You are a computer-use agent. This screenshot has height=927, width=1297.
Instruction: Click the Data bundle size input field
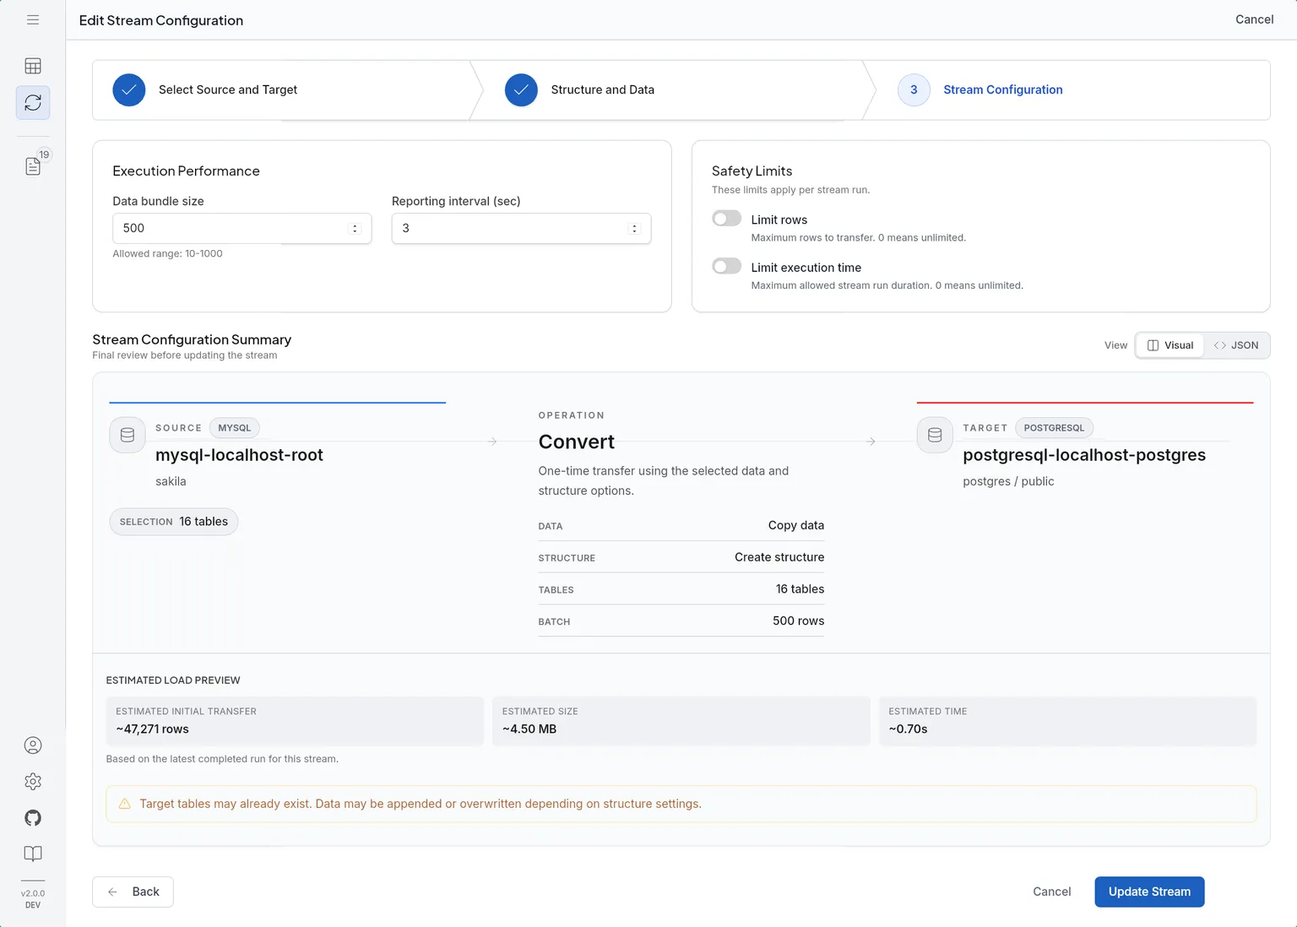[x=228, y=229]
